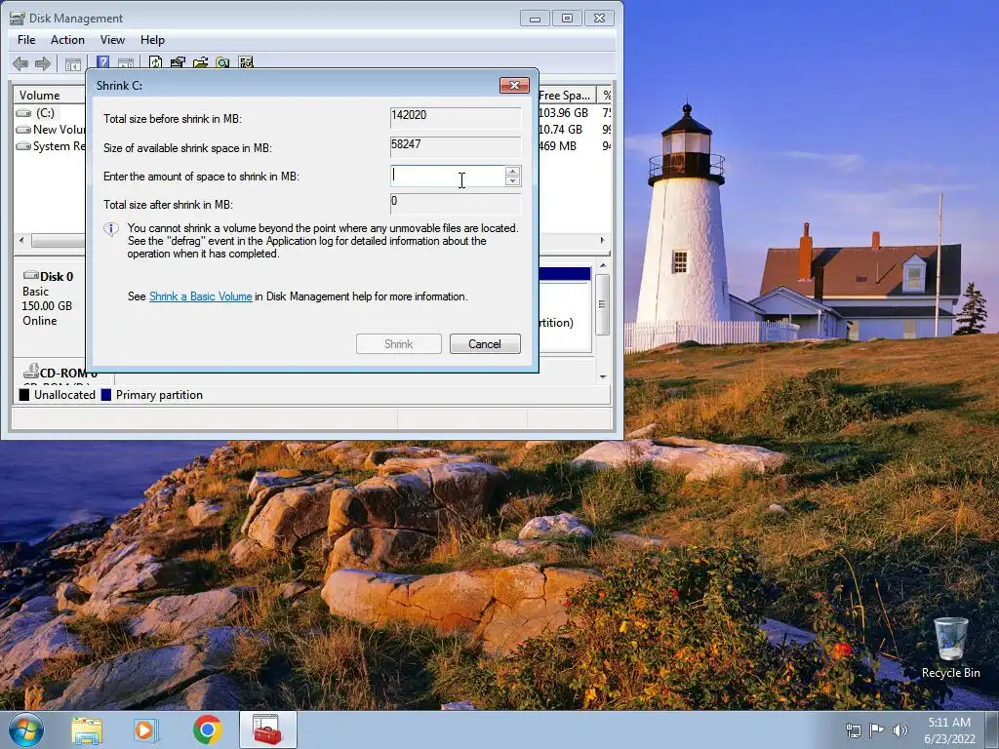999x749 pixels.
Task: Click the volume list left scroll arrow
Action: point(21,241)
